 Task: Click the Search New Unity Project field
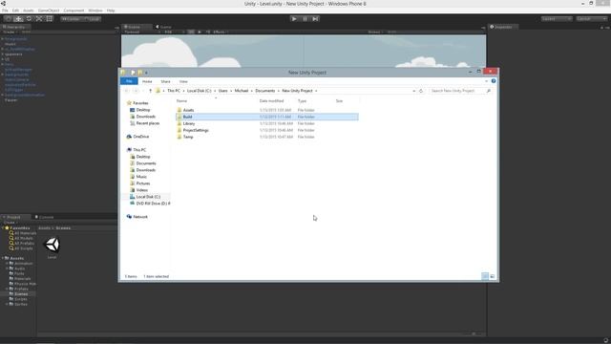point(459,91)
